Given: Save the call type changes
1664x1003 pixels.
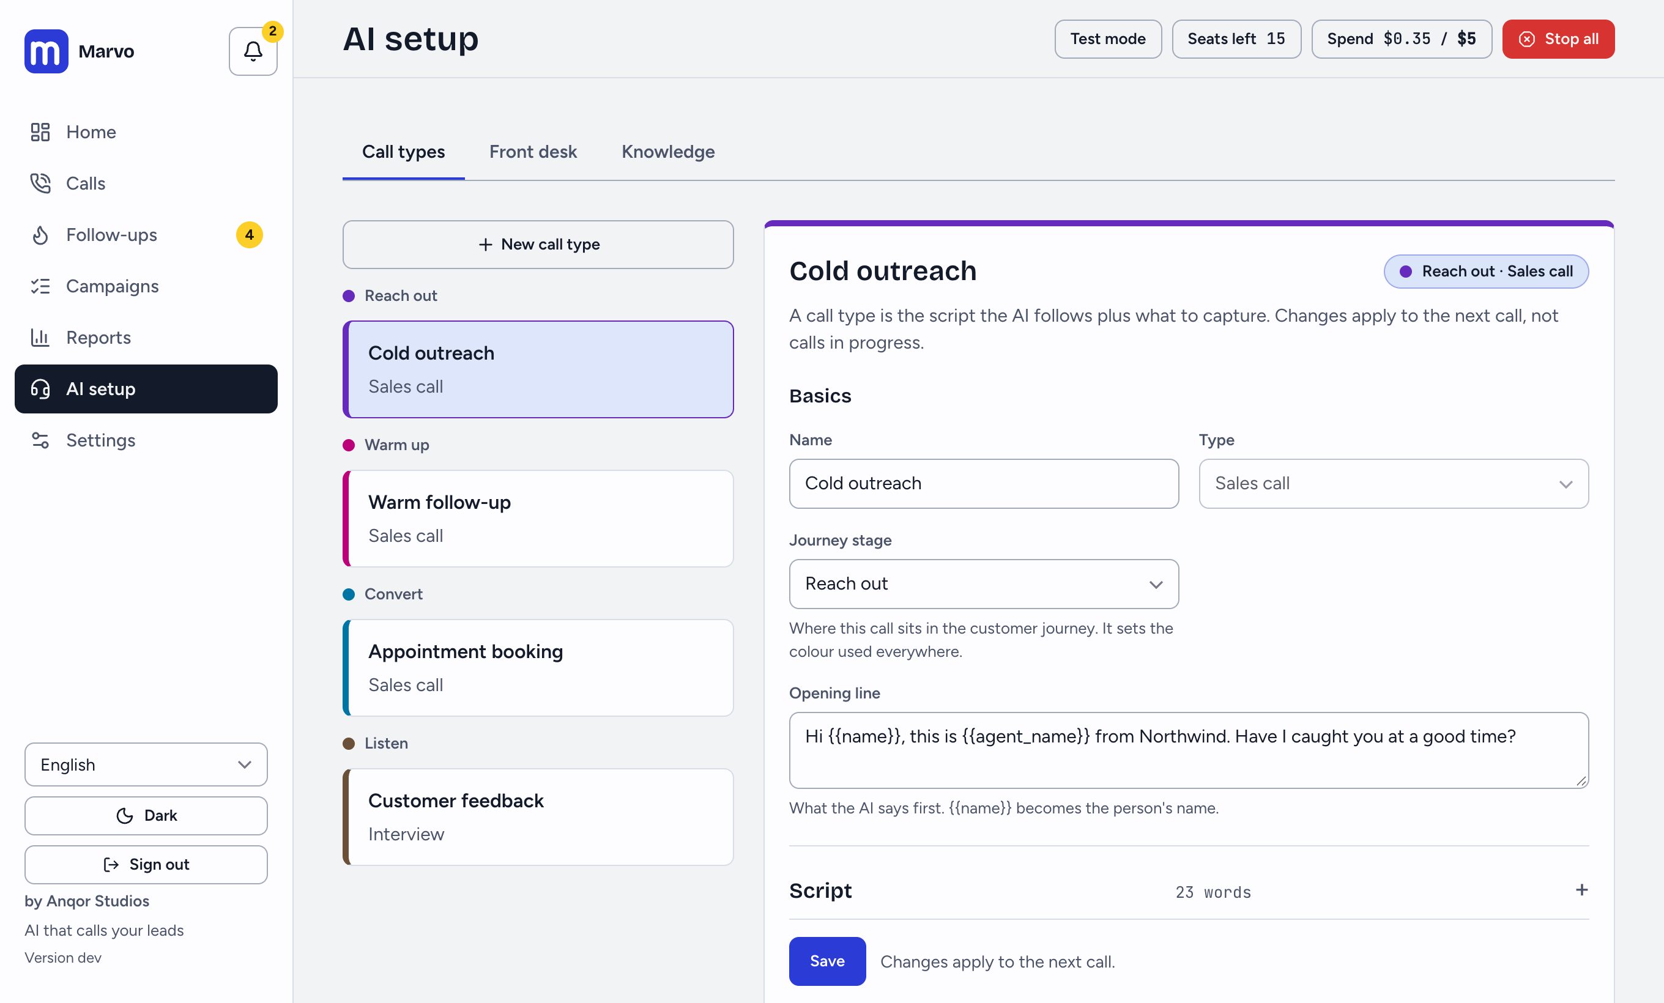Looking at the screenshot, I should pyautogui.click(x=827, y=961).
